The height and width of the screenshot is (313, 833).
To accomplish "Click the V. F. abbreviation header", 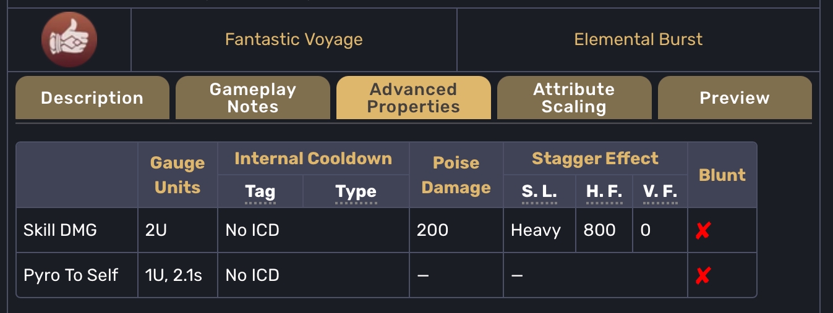I will (x=660, y=192).
